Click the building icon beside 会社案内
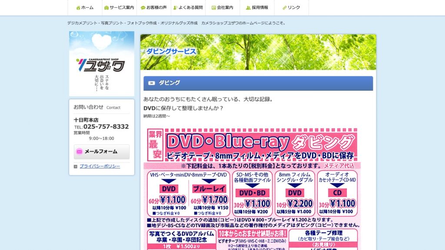Viewport: 445px width, 250px height. [x=213, y=8]
